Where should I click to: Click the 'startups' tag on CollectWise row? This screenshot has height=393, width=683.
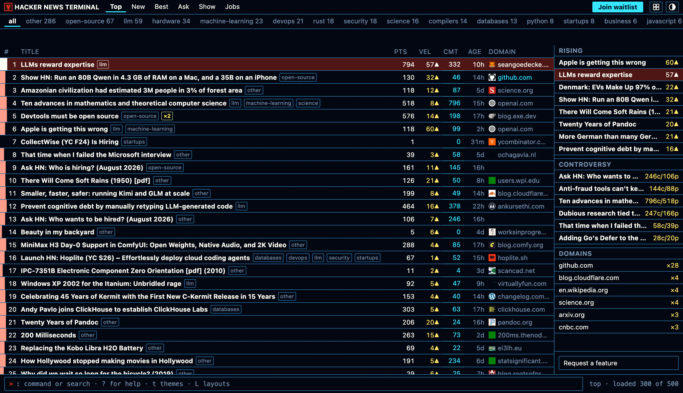click(134, 142)
